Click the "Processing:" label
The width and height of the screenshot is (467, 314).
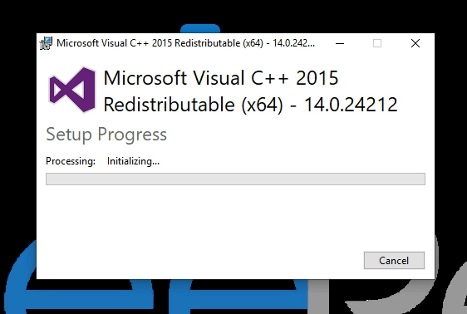click(71, 161)
